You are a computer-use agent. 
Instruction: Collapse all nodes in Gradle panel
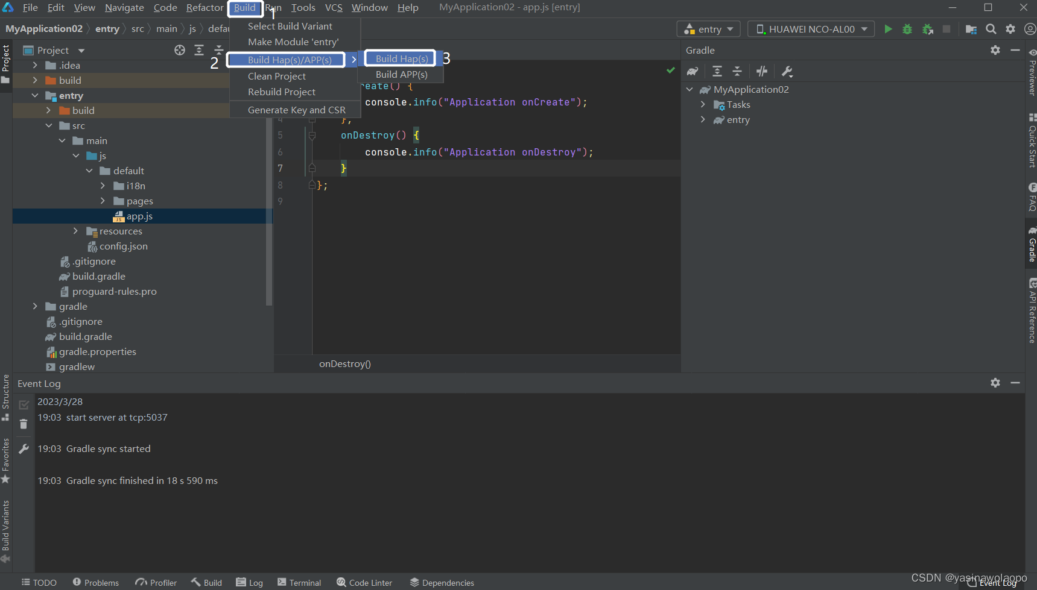pos(737,71)
